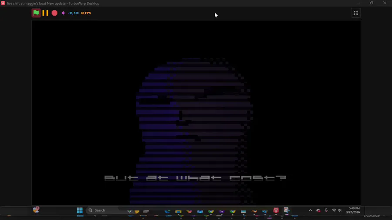Click the '60 FPS' indicator

[x=86, y=13]
